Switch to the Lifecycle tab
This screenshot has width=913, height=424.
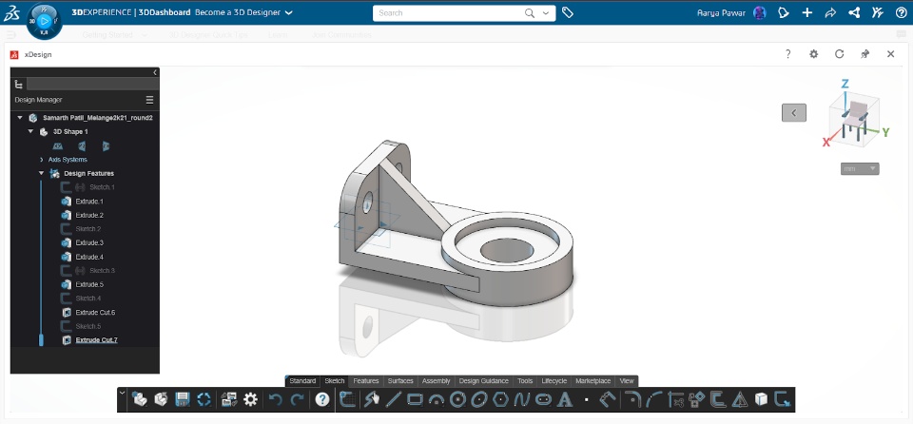[554, 381]
